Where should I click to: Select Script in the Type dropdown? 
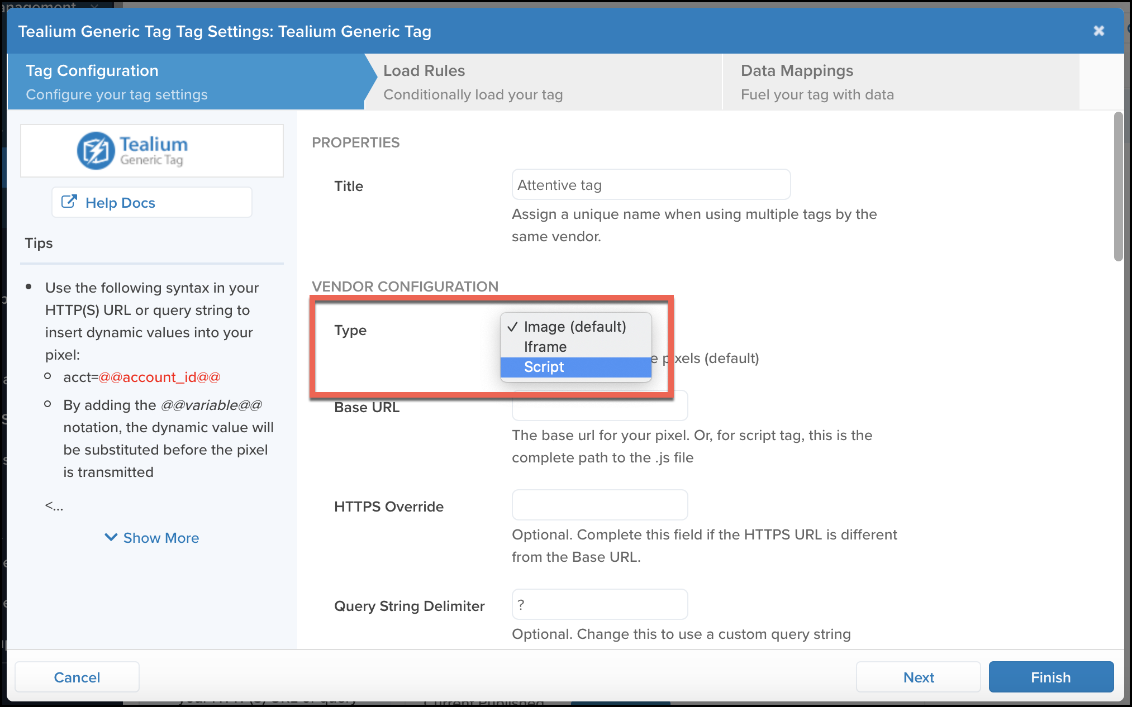pos(575,367)
